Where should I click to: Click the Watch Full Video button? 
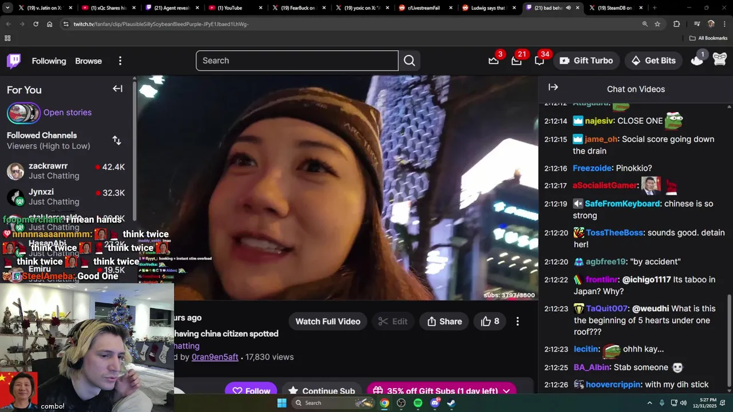tap(328, 322)
